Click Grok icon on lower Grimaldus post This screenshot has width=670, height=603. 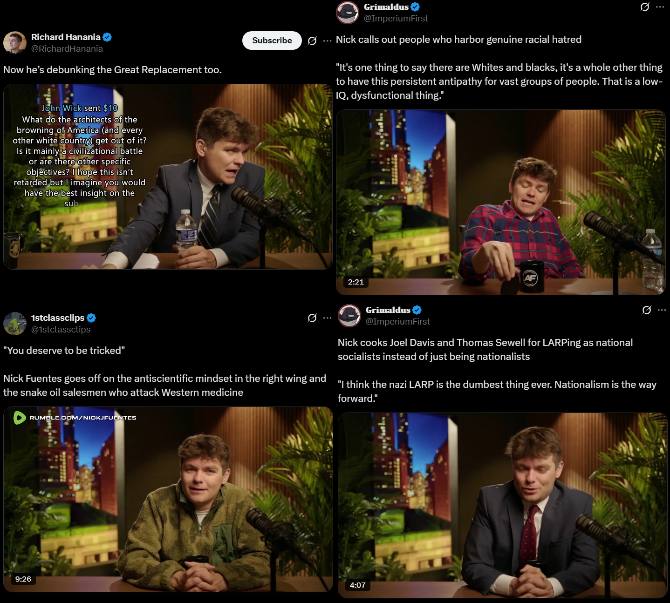click(x=647, y=310)
